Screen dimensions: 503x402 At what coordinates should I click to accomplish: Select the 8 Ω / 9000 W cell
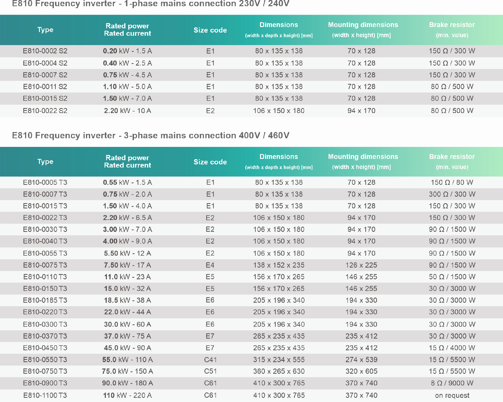(452, 383)
